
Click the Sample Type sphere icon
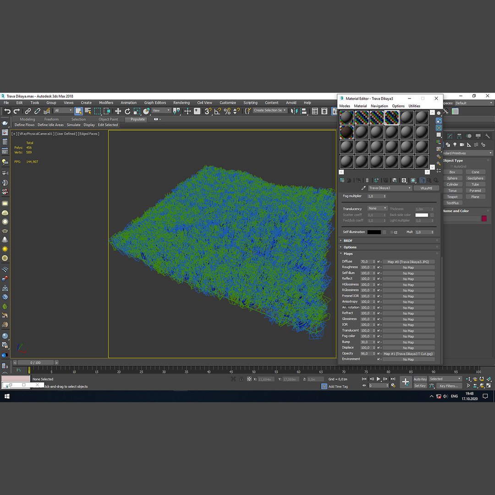(439, 113)
